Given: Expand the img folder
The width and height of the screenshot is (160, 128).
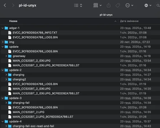Looking at the screenshot, I should click(3, 42).
